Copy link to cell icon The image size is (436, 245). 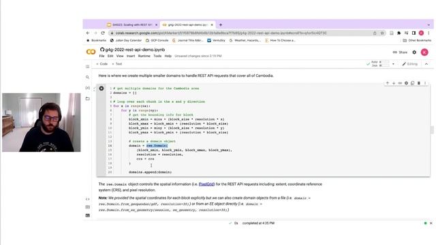pos(400,83)
